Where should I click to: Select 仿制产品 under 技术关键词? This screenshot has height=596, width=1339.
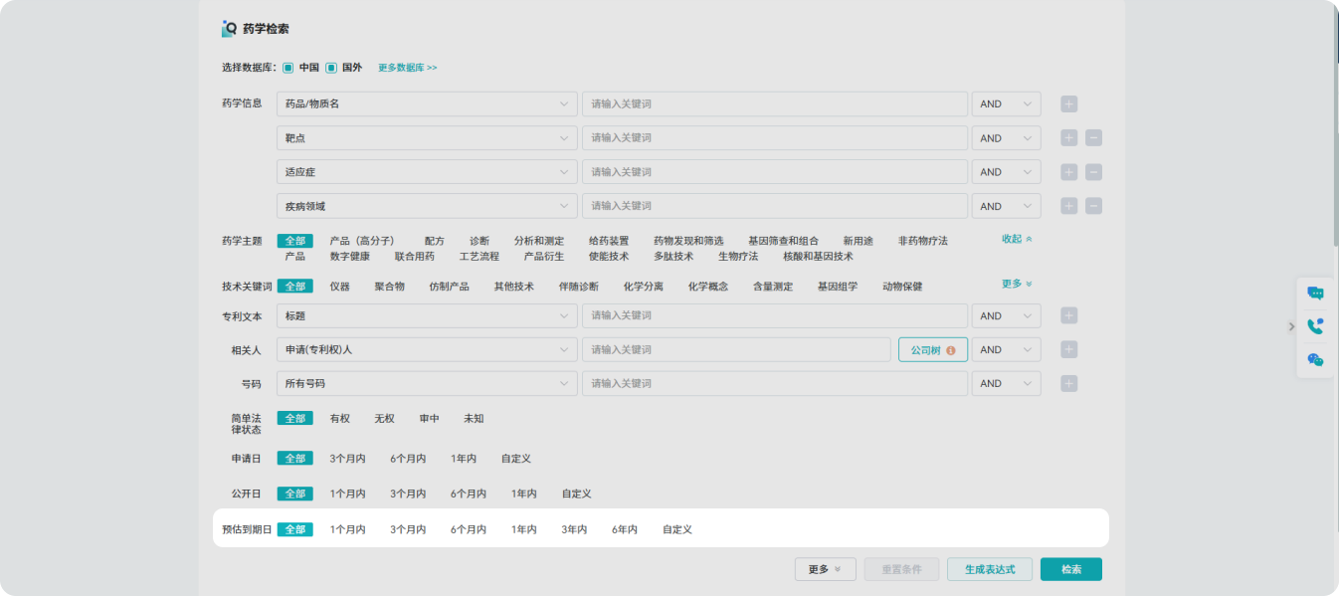[449, 287]
